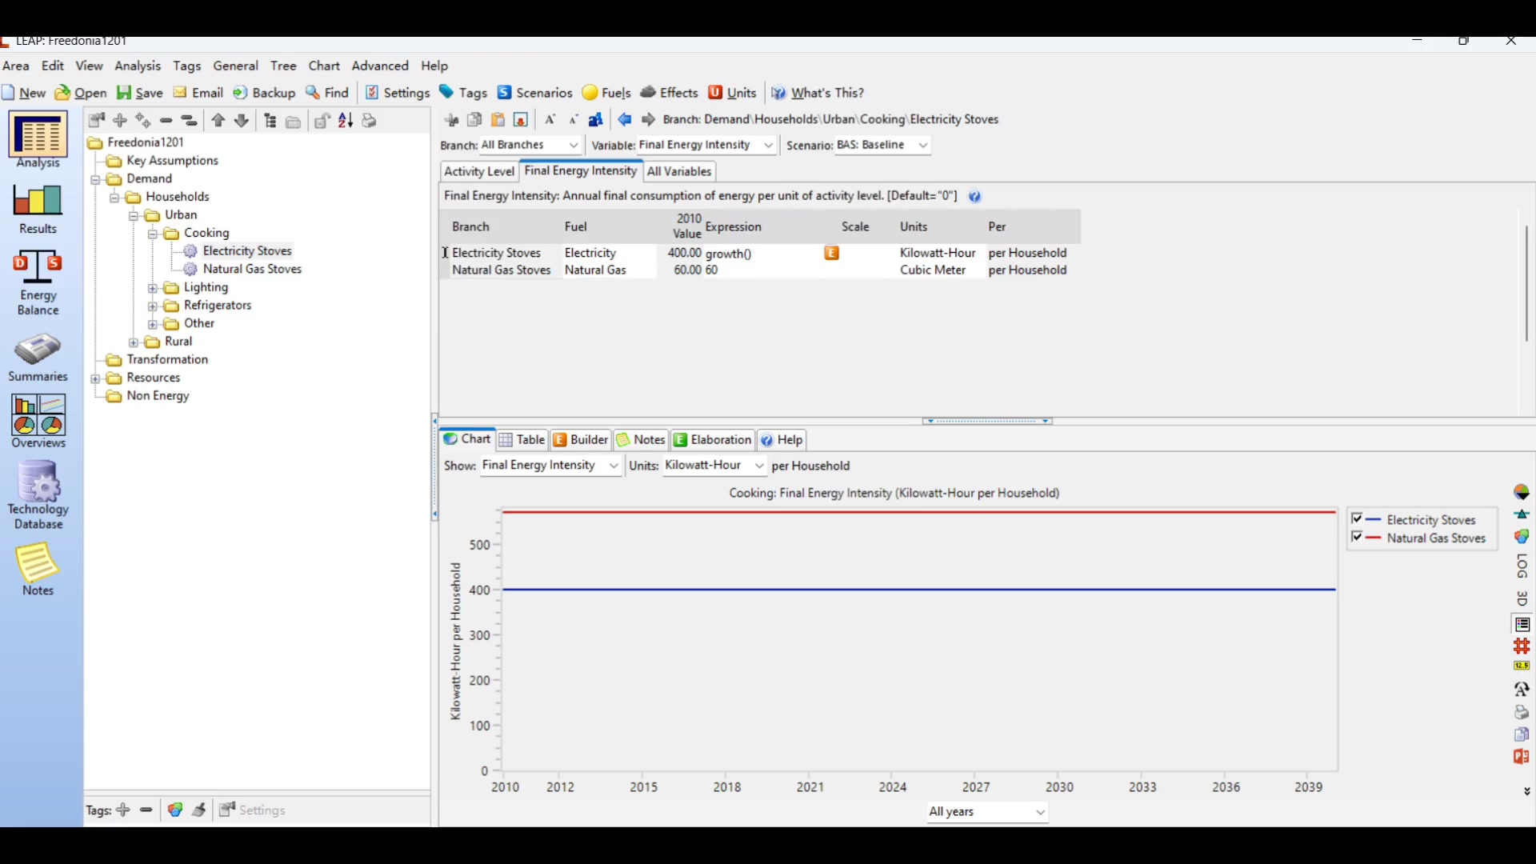Open the Tree menu
The width and height of the screenshot is (1536, 864).
[283, 66]
